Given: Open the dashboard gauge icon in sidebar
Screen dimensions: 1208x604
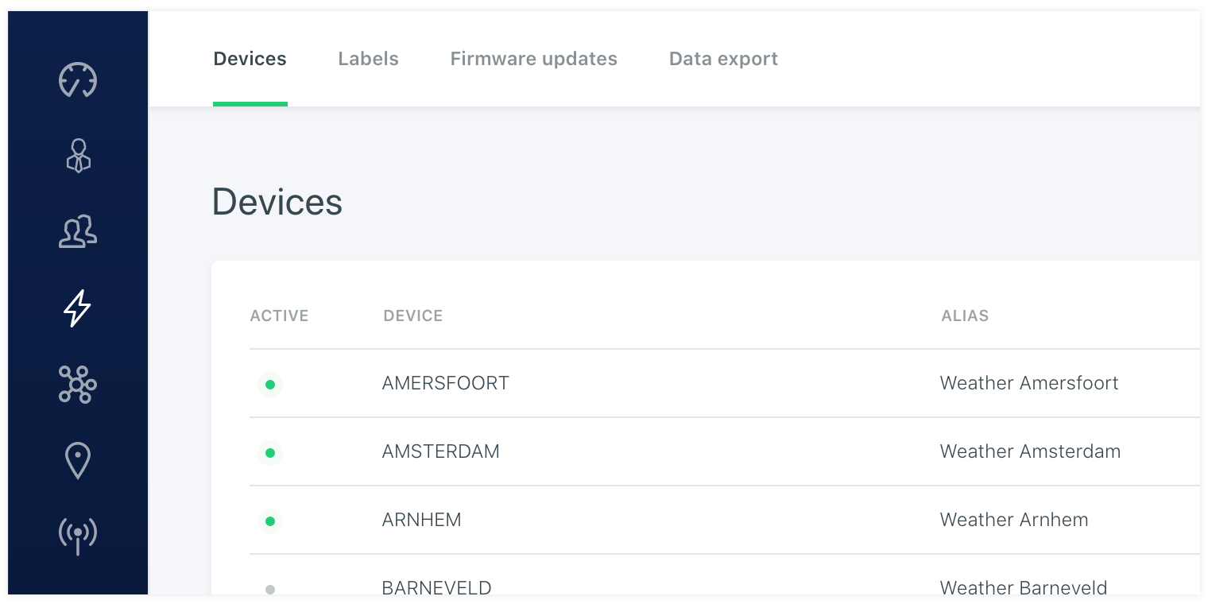Looking at the screenshot, I should tap(78, 80).
